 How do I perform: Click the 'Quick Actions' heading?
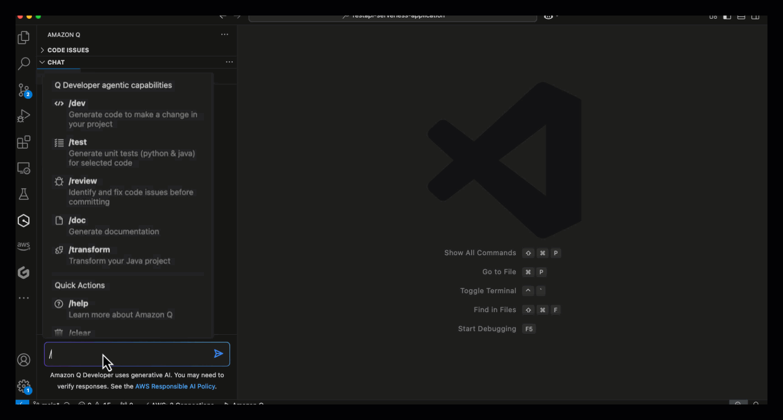[80, 285]
